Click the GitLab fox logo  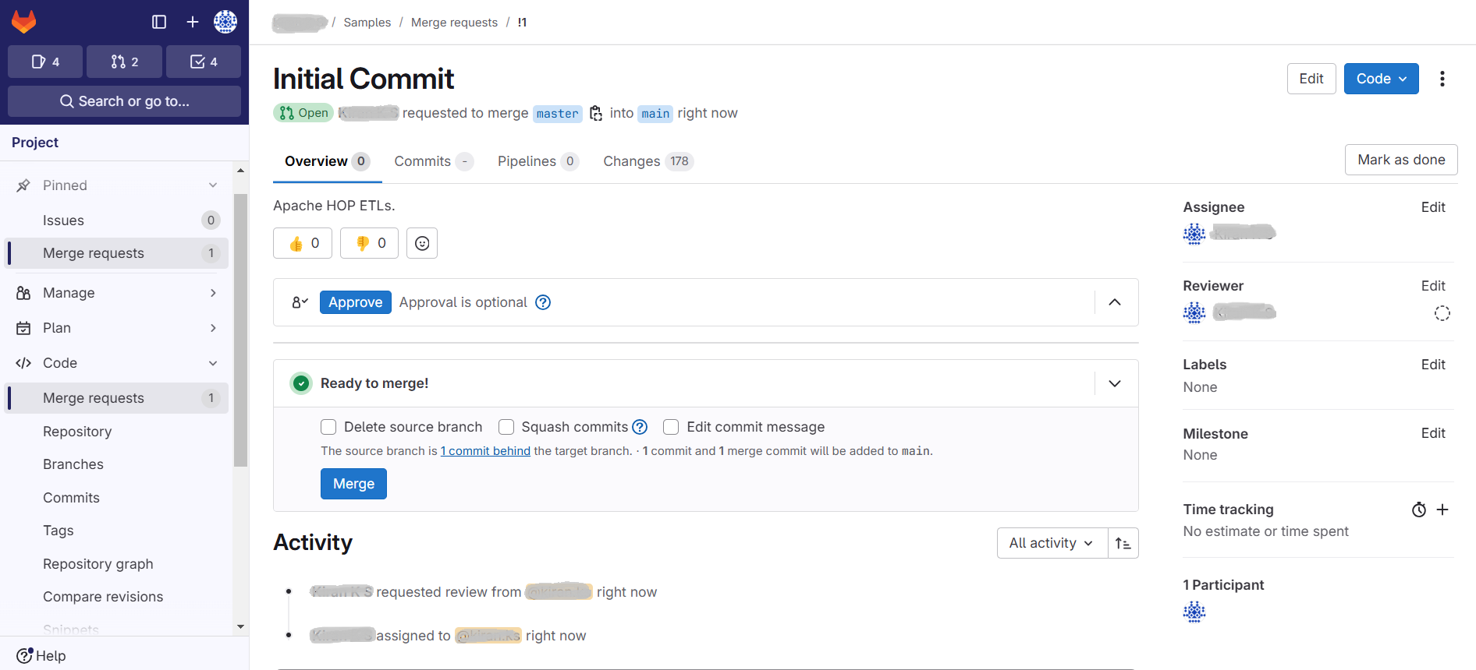23,22
